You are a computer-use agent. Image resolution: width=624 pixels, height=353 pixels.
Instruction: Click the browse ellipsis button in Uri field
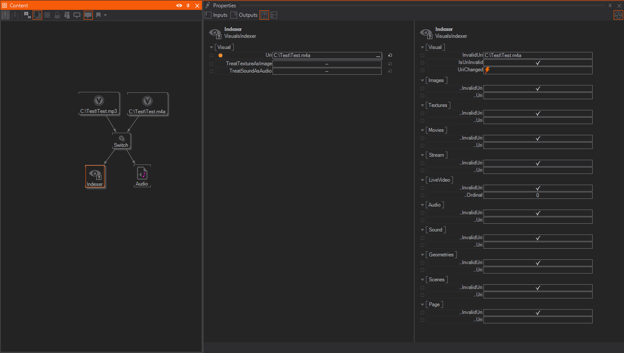(378, 56)
